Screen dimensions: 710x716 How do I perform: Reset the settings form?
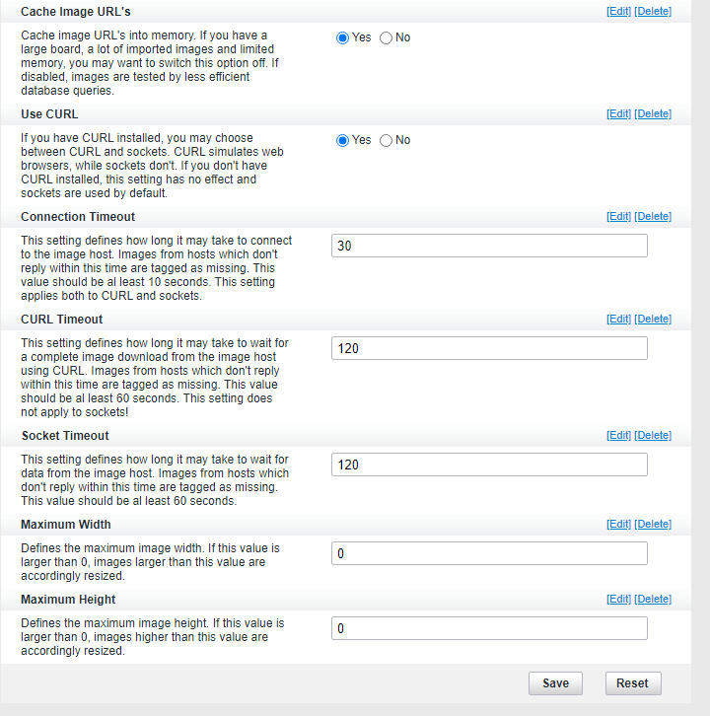point(633,683)
